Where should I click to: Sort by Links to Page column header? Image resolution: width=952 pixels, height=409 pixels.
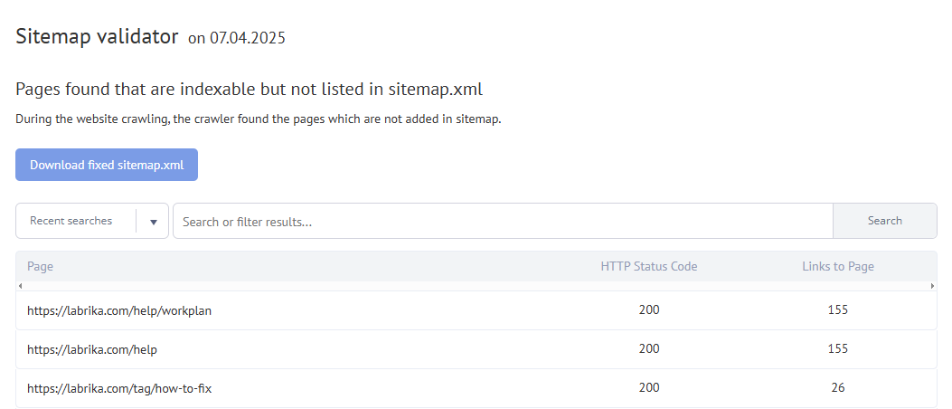coord(838,266)
